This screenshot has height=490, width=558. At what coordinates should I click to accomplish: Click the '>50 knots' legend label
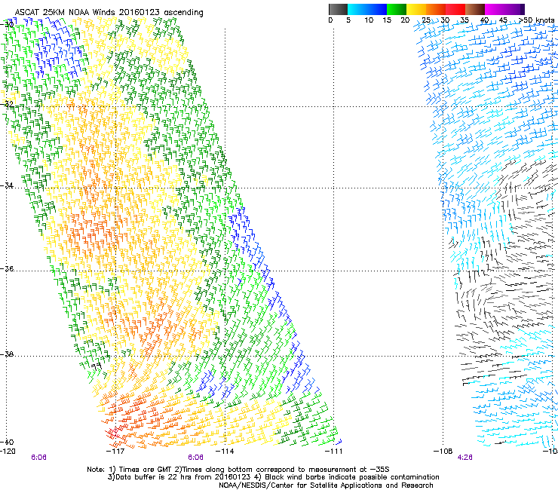coord(537,20)
